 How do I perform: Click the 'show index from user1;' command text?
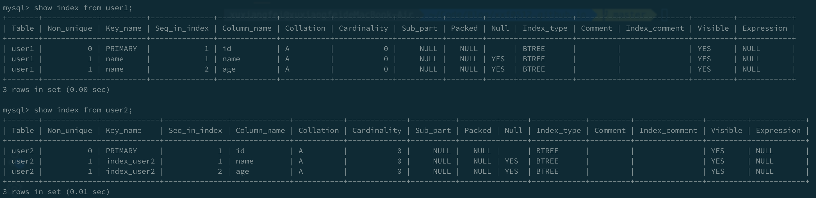(83, 8)
